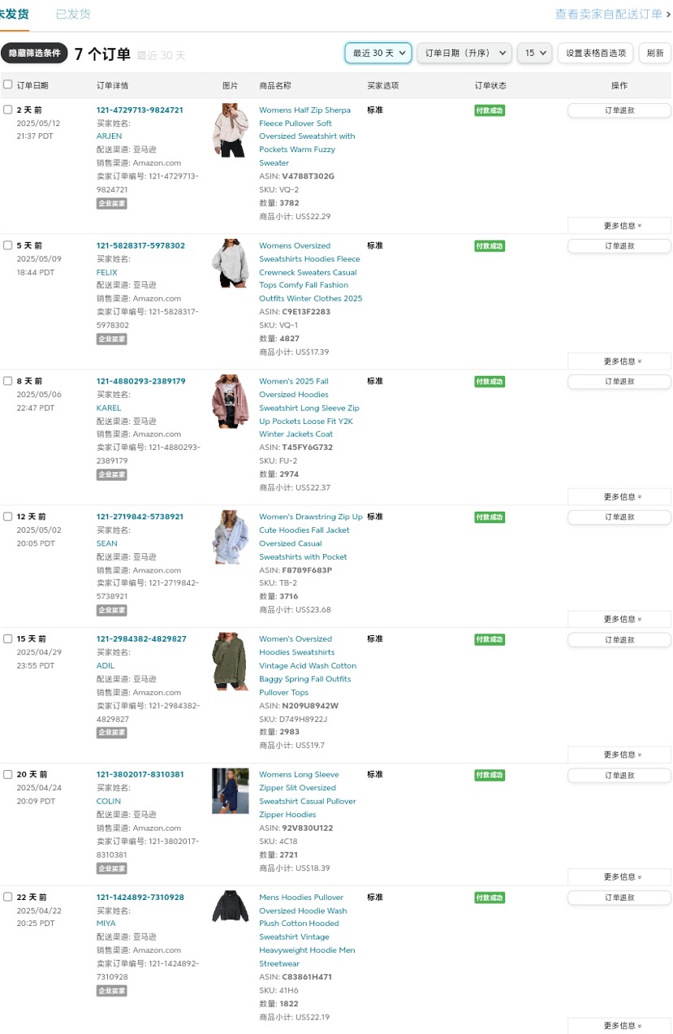The height and width of the screenshot is (1034, 673).
Task: Expand 更多信息 for SEAN's order
Action: click(x=619, y=618)
